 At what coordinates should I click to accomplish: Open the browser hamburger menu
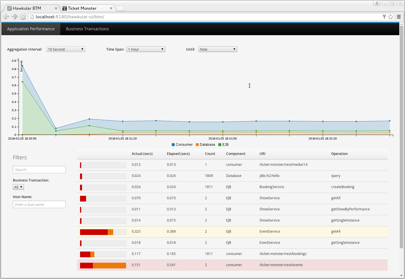pyautogui.click(x=399, y=17)
